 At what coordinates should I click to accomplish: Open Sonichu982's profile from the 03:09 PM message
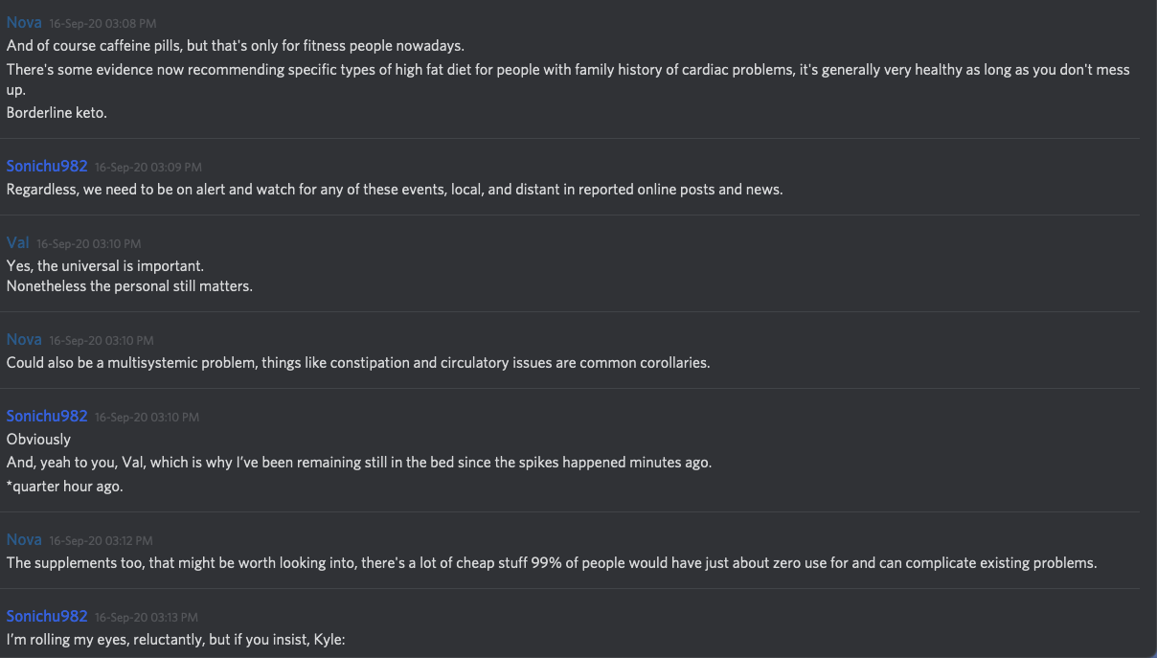pyautogui.click(x=47, y=166)
